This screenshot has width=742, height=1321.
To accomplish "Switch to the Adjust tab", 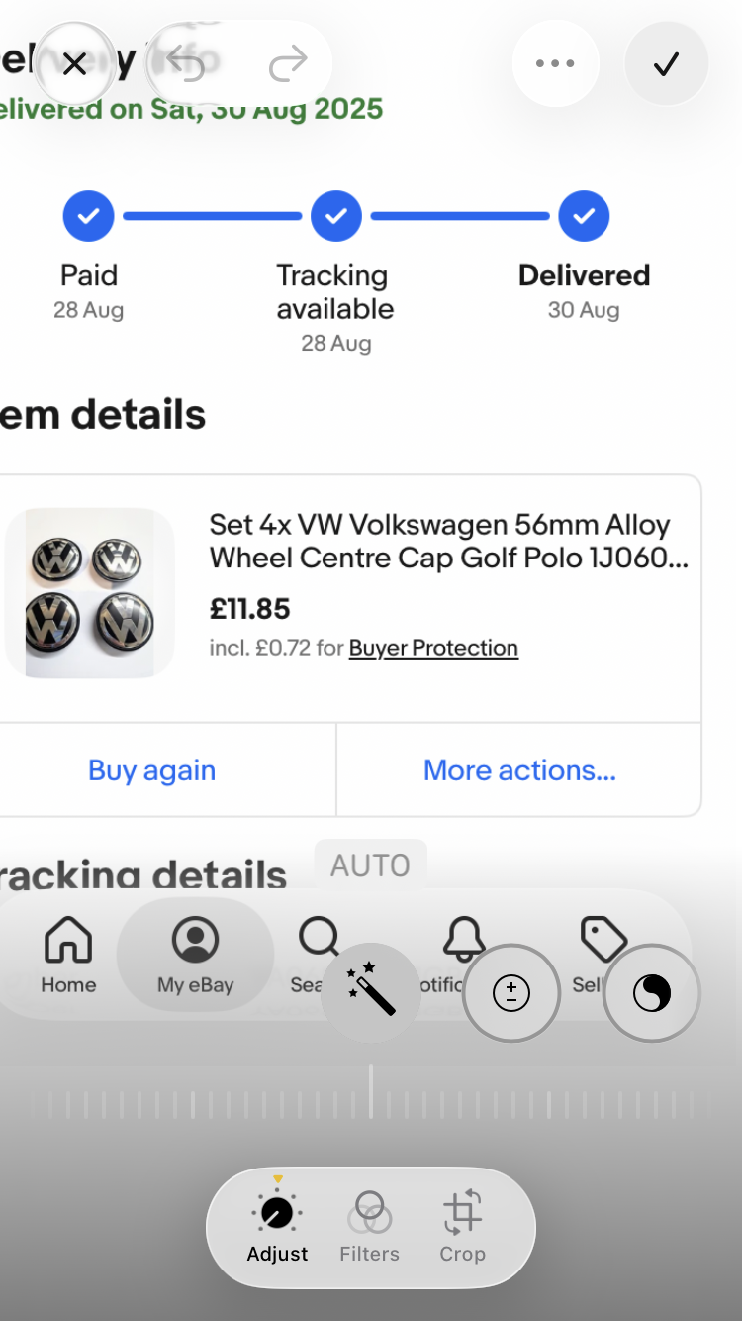I will click(278, 1228).
